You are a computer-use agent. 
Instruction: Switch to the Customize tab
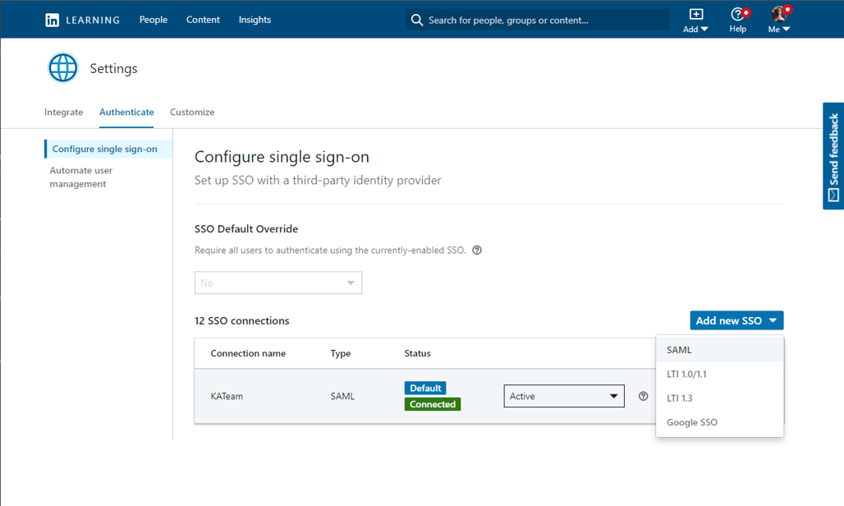191,112
